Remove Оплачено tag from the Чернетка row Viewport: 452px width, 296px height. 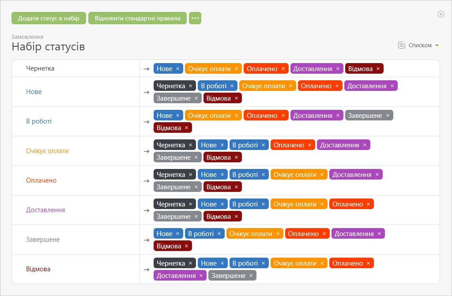tap(283, 68)
